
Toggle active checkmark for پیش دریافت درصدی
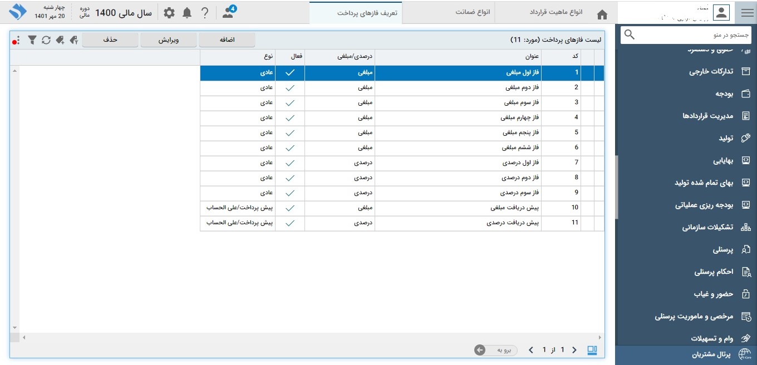point(290,223)
